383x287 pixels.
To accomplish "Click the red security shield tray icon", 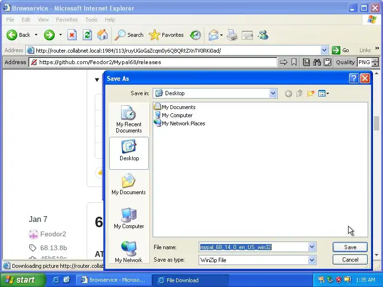I will [338, 280].
